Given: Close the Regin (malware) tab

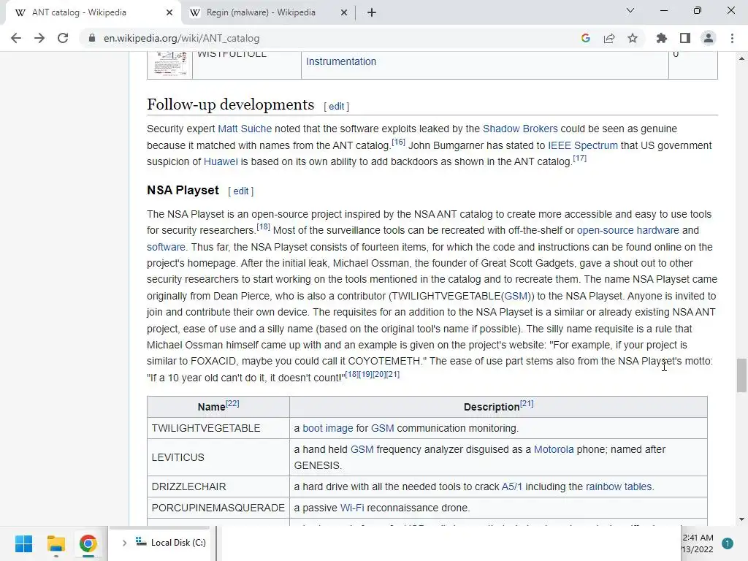Looking at the screenshot, I should click(x=344, y=12).
